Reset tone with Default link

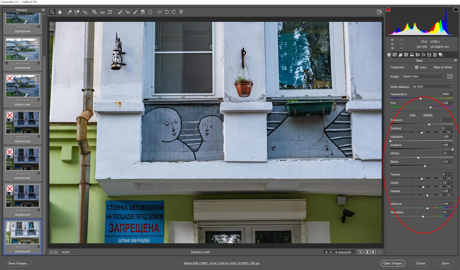[x=428, y=115]
